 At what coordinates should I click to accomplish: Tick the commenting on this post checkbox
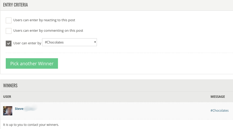pyautogui.click(x=9, y=31)
